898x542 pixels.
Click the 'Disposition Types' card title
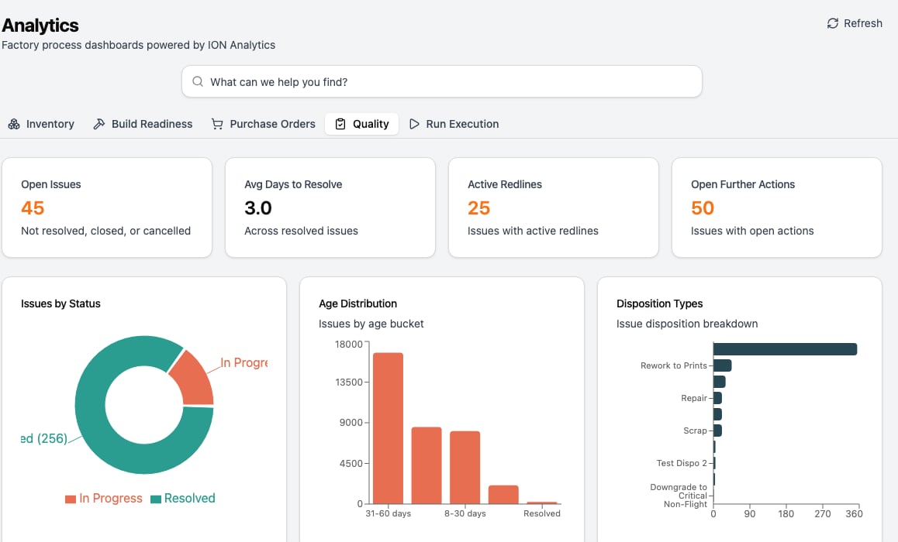pyautogui.click(x=660, y=304)
